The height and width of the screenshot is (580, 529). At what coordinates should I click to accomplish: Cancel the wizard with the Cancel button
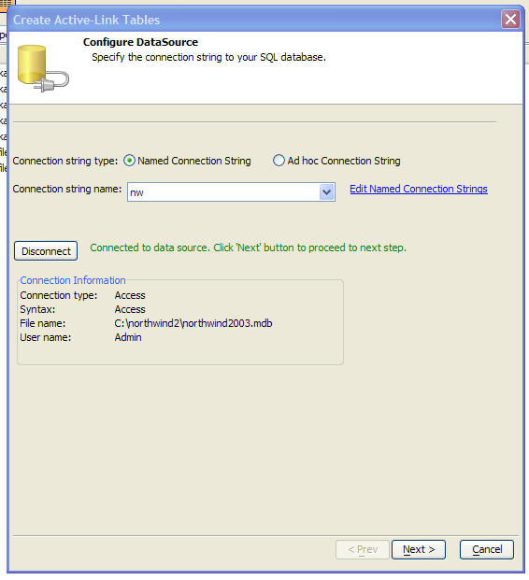click(487, 549)
